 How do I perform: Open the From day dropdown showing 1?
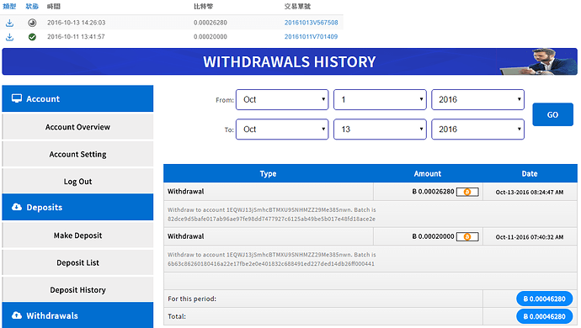(x=380, y=99)
